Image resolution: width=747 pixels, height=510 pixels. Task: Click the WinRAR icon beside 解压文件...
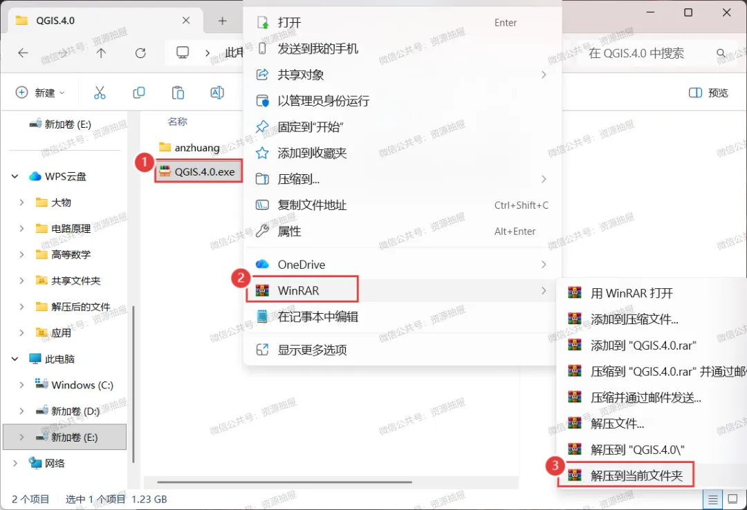pyautogui.click(x=575, y=423)
